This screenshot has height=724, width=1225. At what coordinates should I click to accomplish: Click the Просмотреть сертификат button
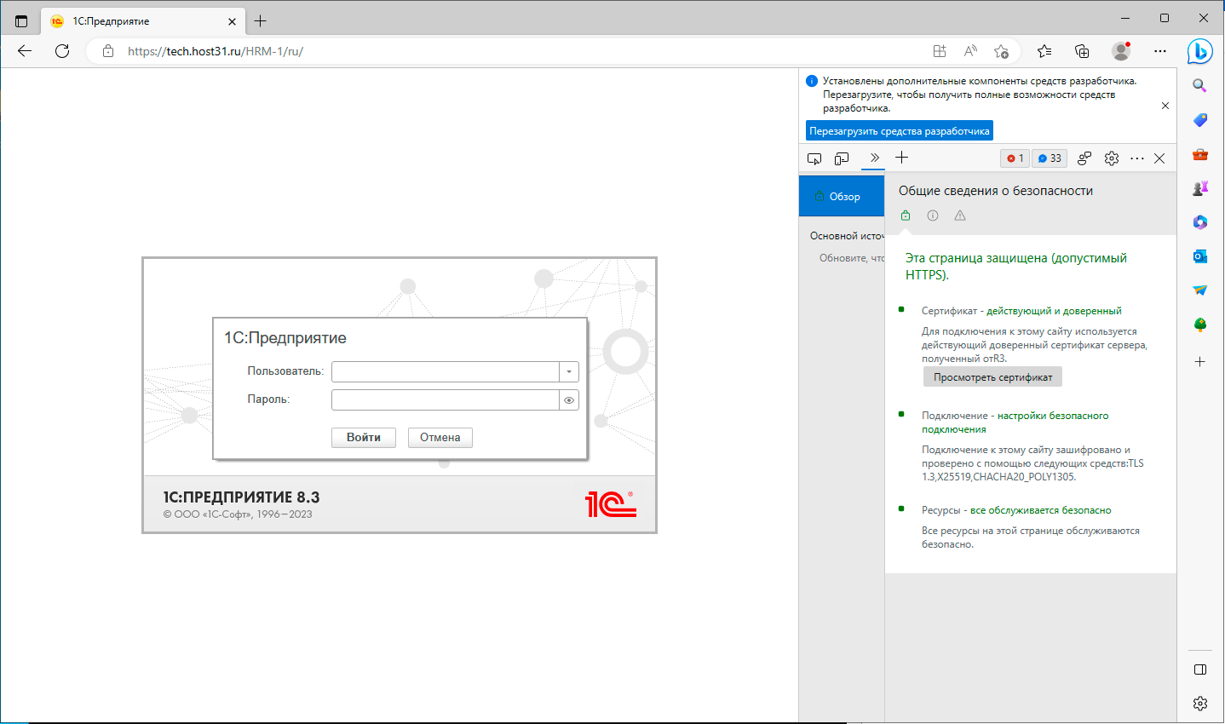point(992,377)
